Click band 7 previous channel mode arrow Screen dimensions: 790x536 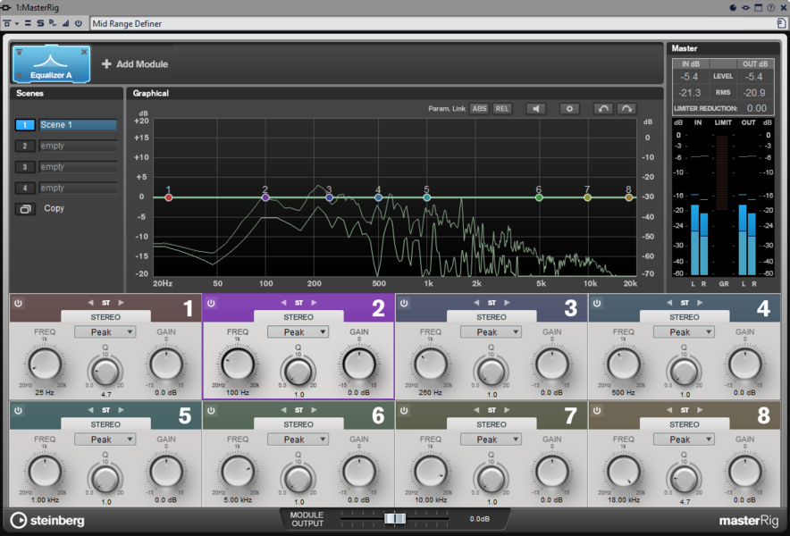pos(476,410)
